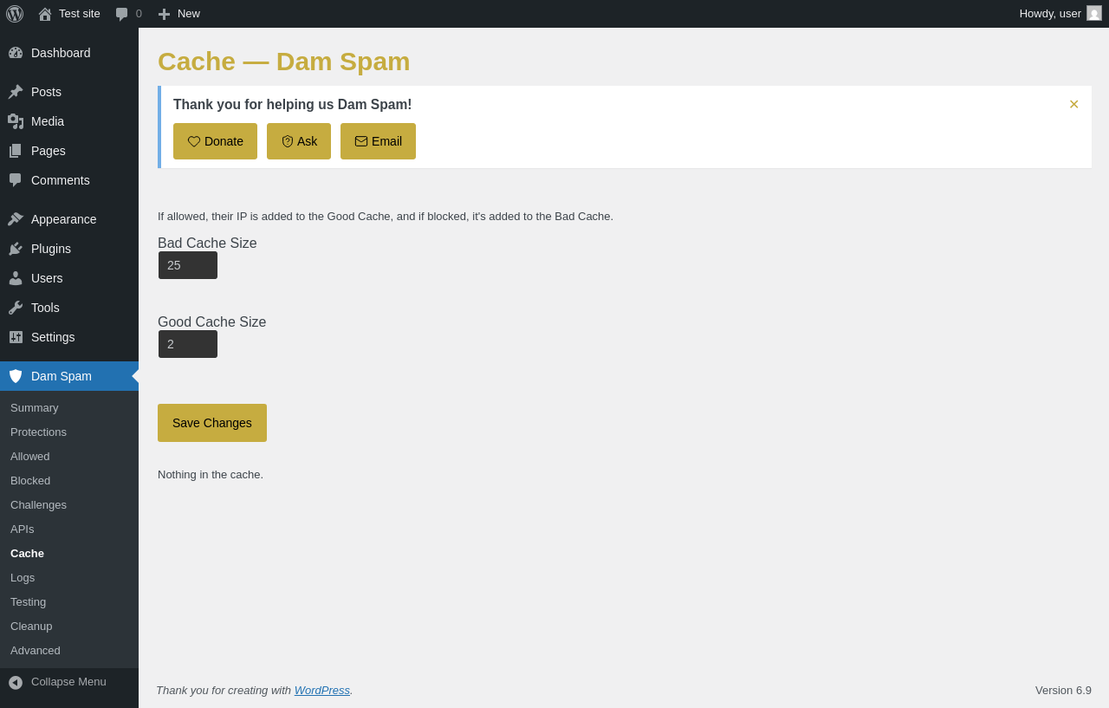The height and width of the screenshot is (708, 1109).
Task: Open the Howdy, user account menu
Action: tap(1060, 14)
